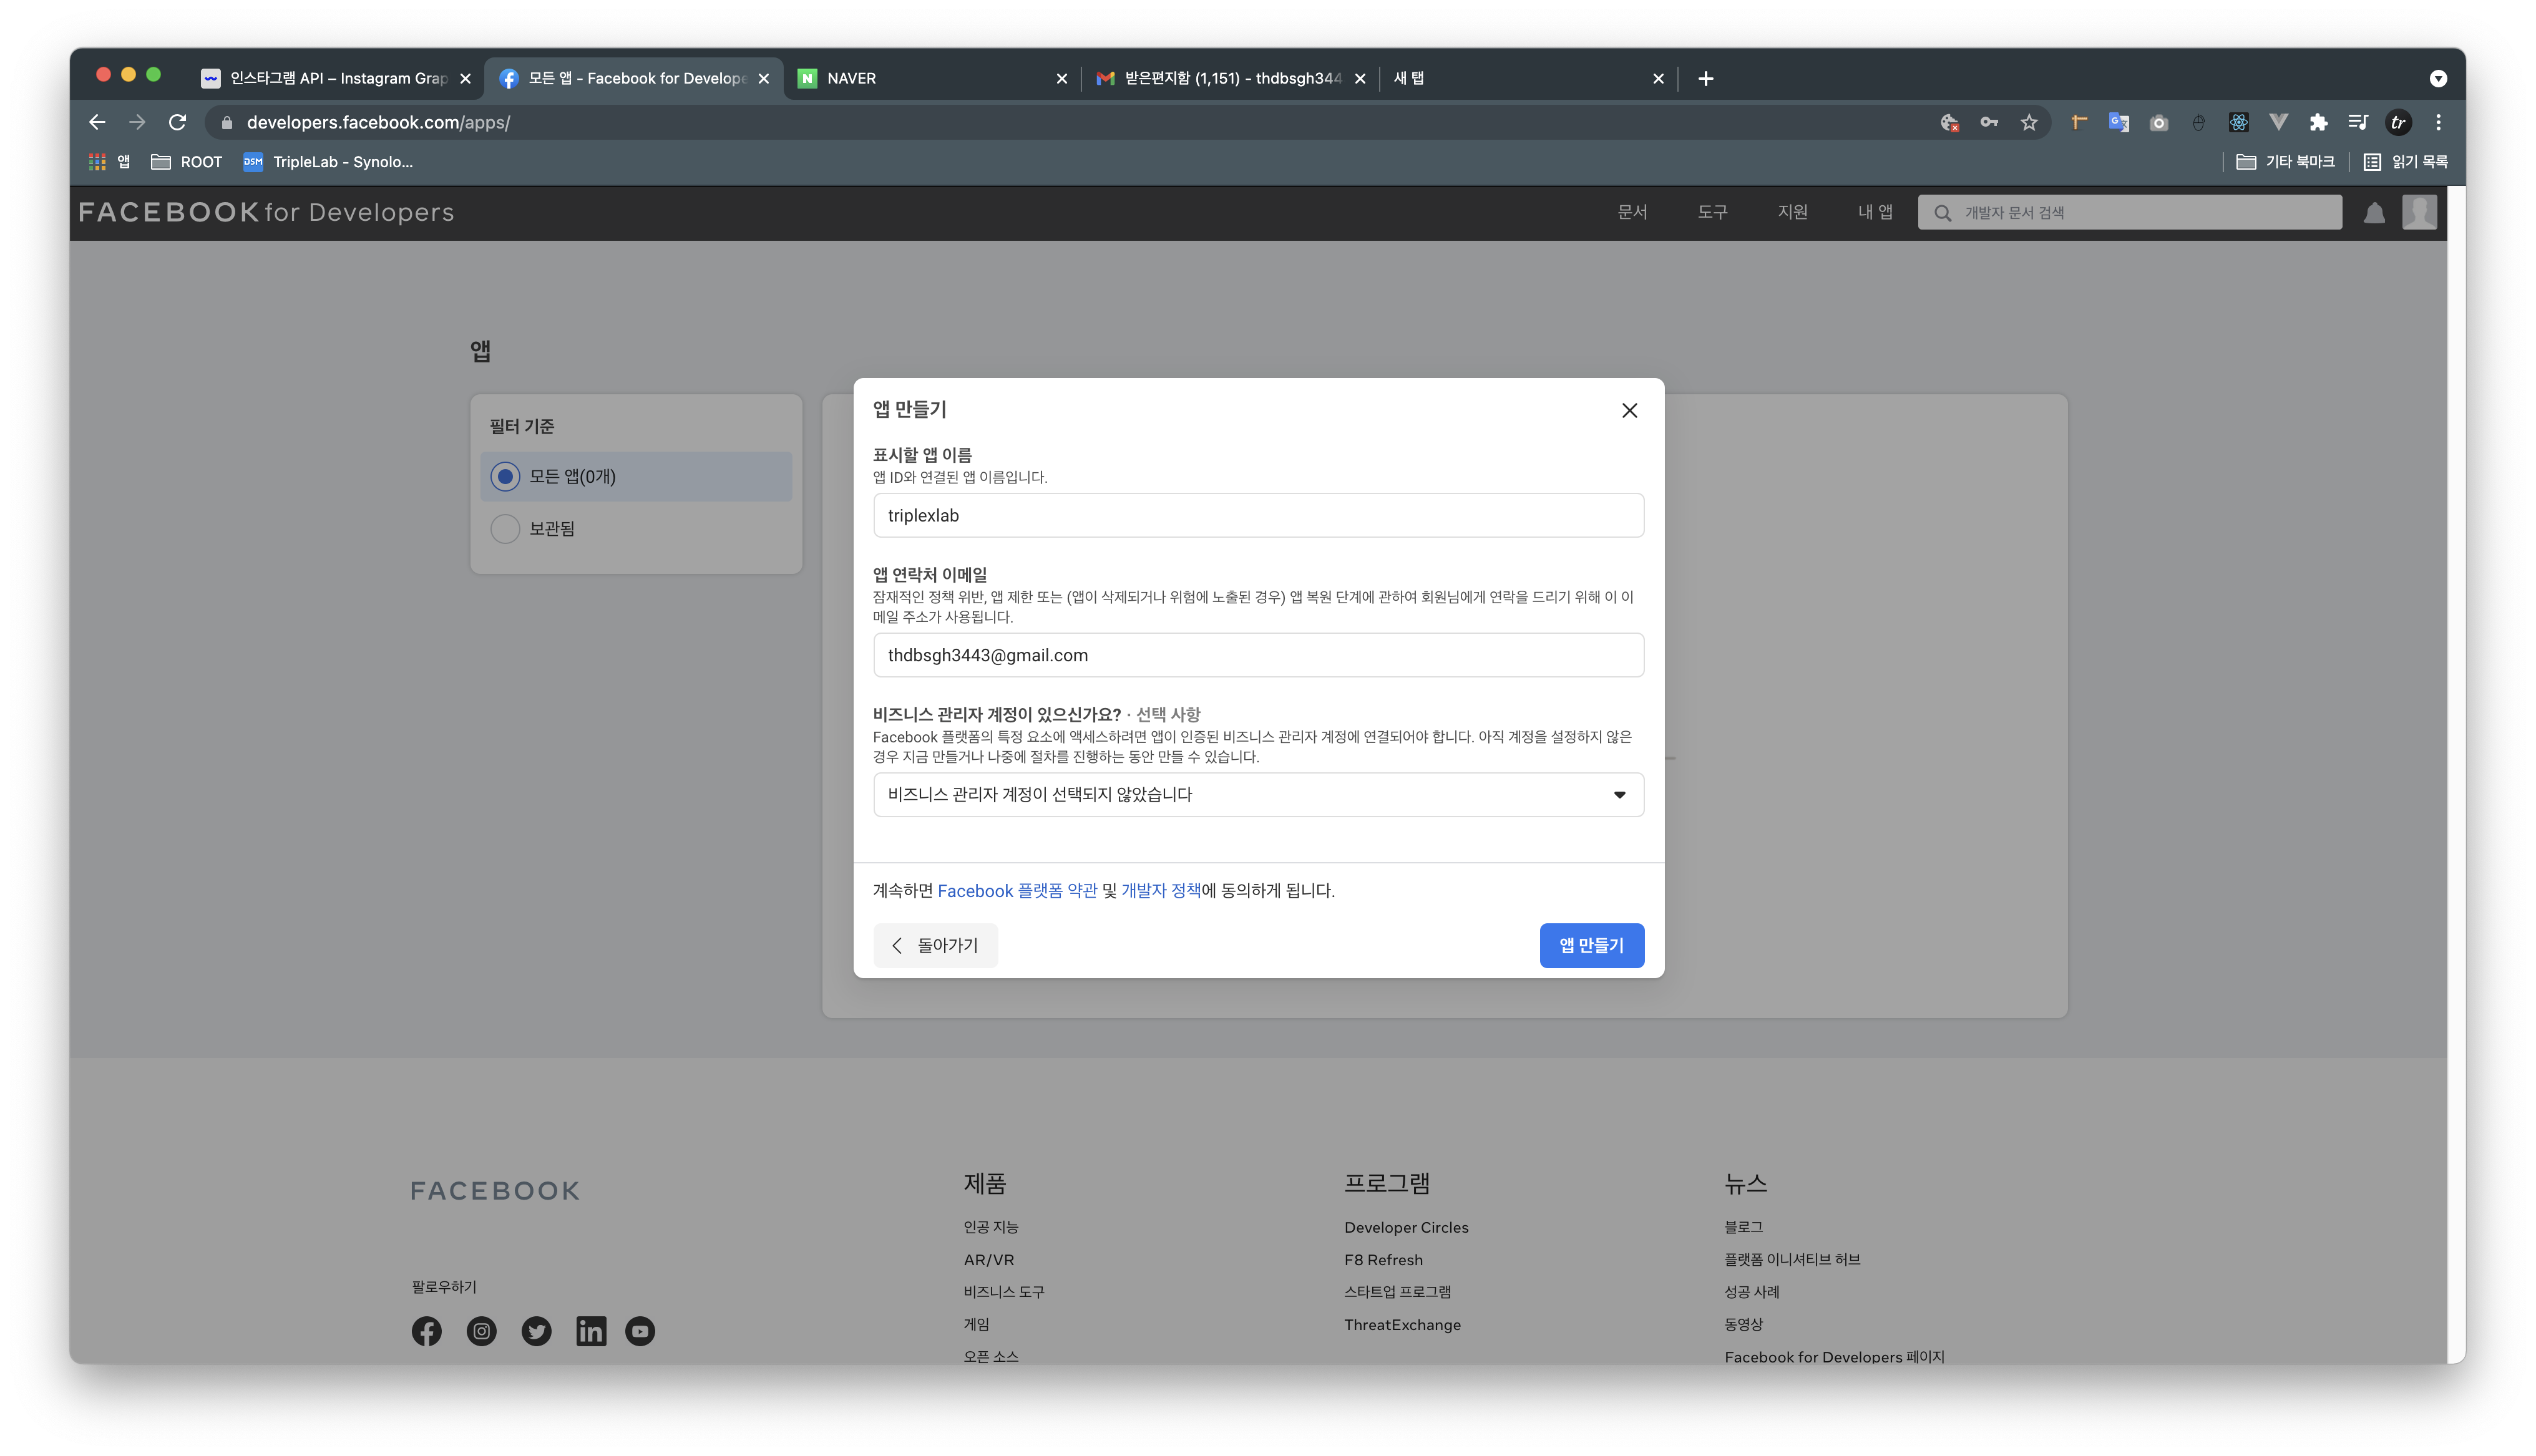Click the Instagram icon in footer
Screen dimensions: 2536x1456
[x=481, y=1331]
